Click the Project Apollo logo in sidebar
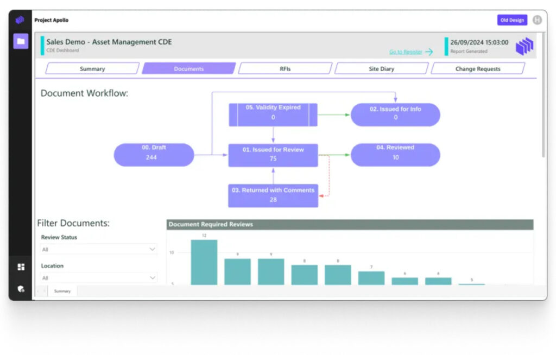The width and height of the screenshot is (556, 355). pyautogui.click(x=20, y=20)
